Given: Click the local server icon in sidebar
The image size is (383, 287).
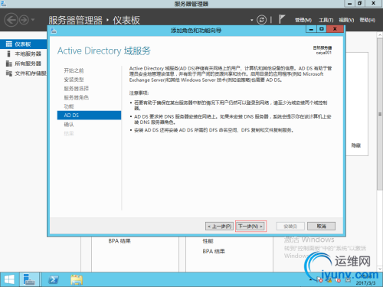Looking at the screenshot, I should [x=9, y=54].
